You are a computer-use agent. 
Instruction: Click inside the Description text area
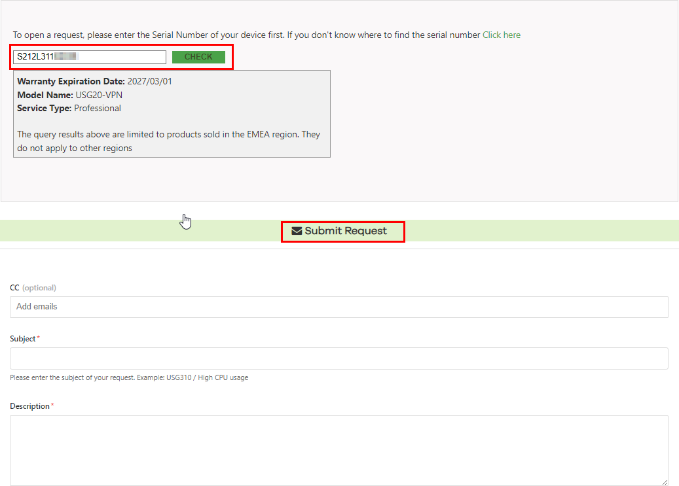point(339,450)
